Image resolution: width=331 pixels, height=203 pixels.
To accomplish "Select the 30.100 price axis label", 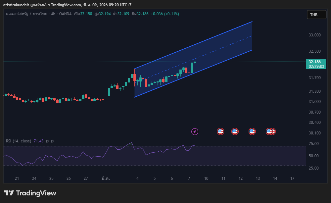I will point(314,133).
